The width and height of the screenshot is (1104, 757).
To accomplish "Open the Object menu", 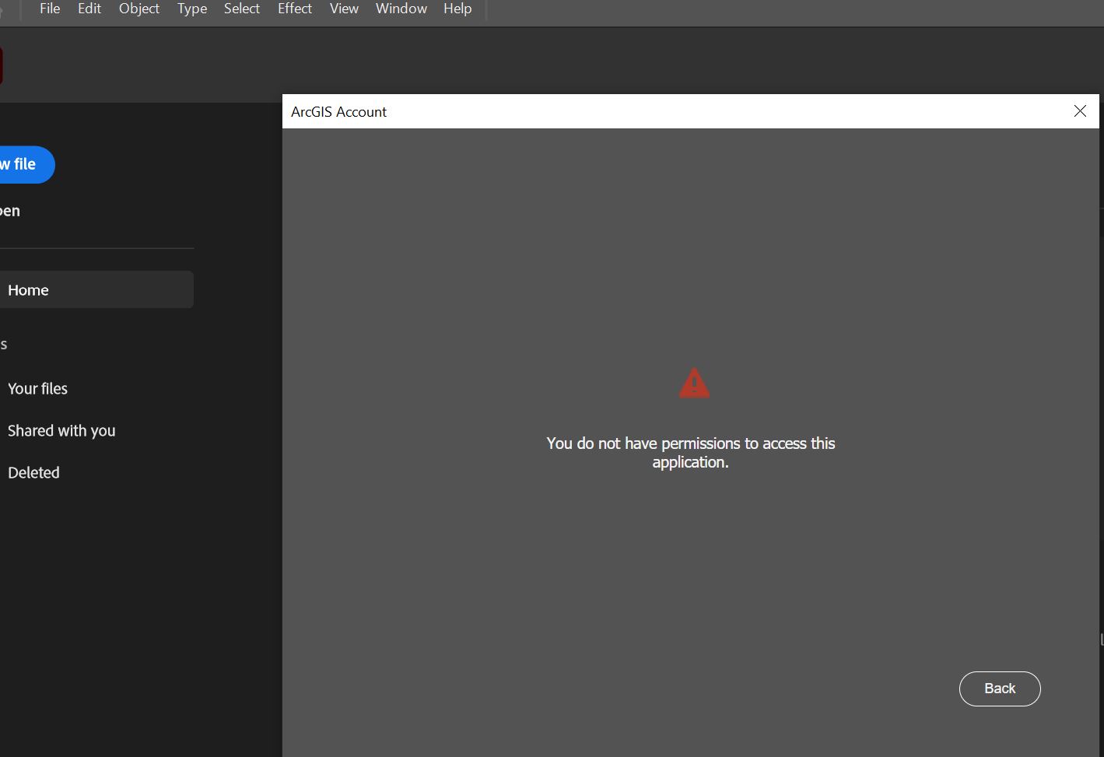I will [139, 9].
